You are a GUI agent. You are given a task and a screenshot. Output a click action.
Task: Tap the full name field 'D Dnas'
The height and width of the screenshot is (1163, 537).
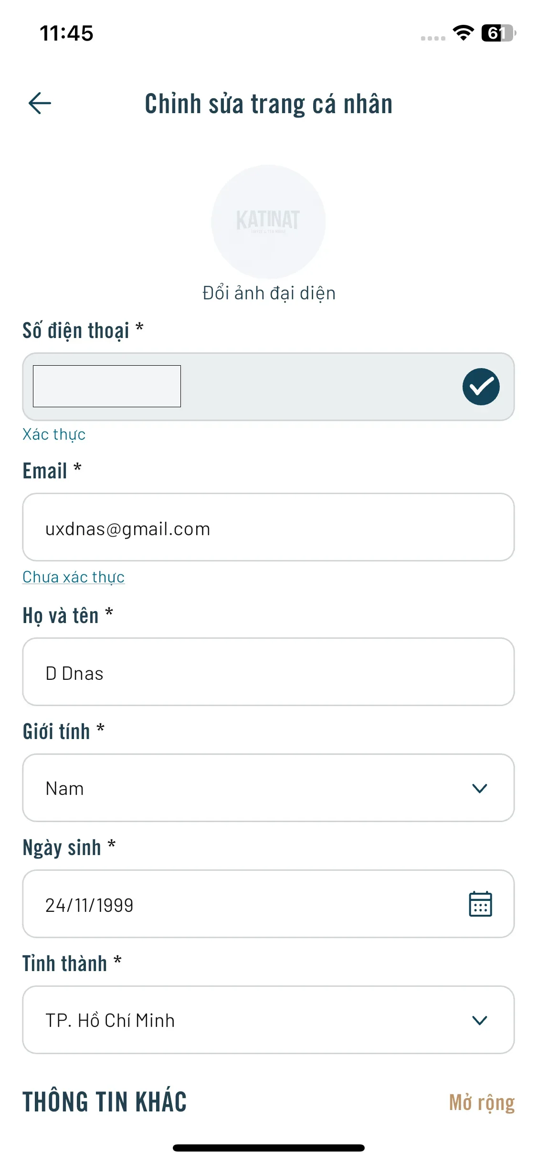[x=268, y=672]
